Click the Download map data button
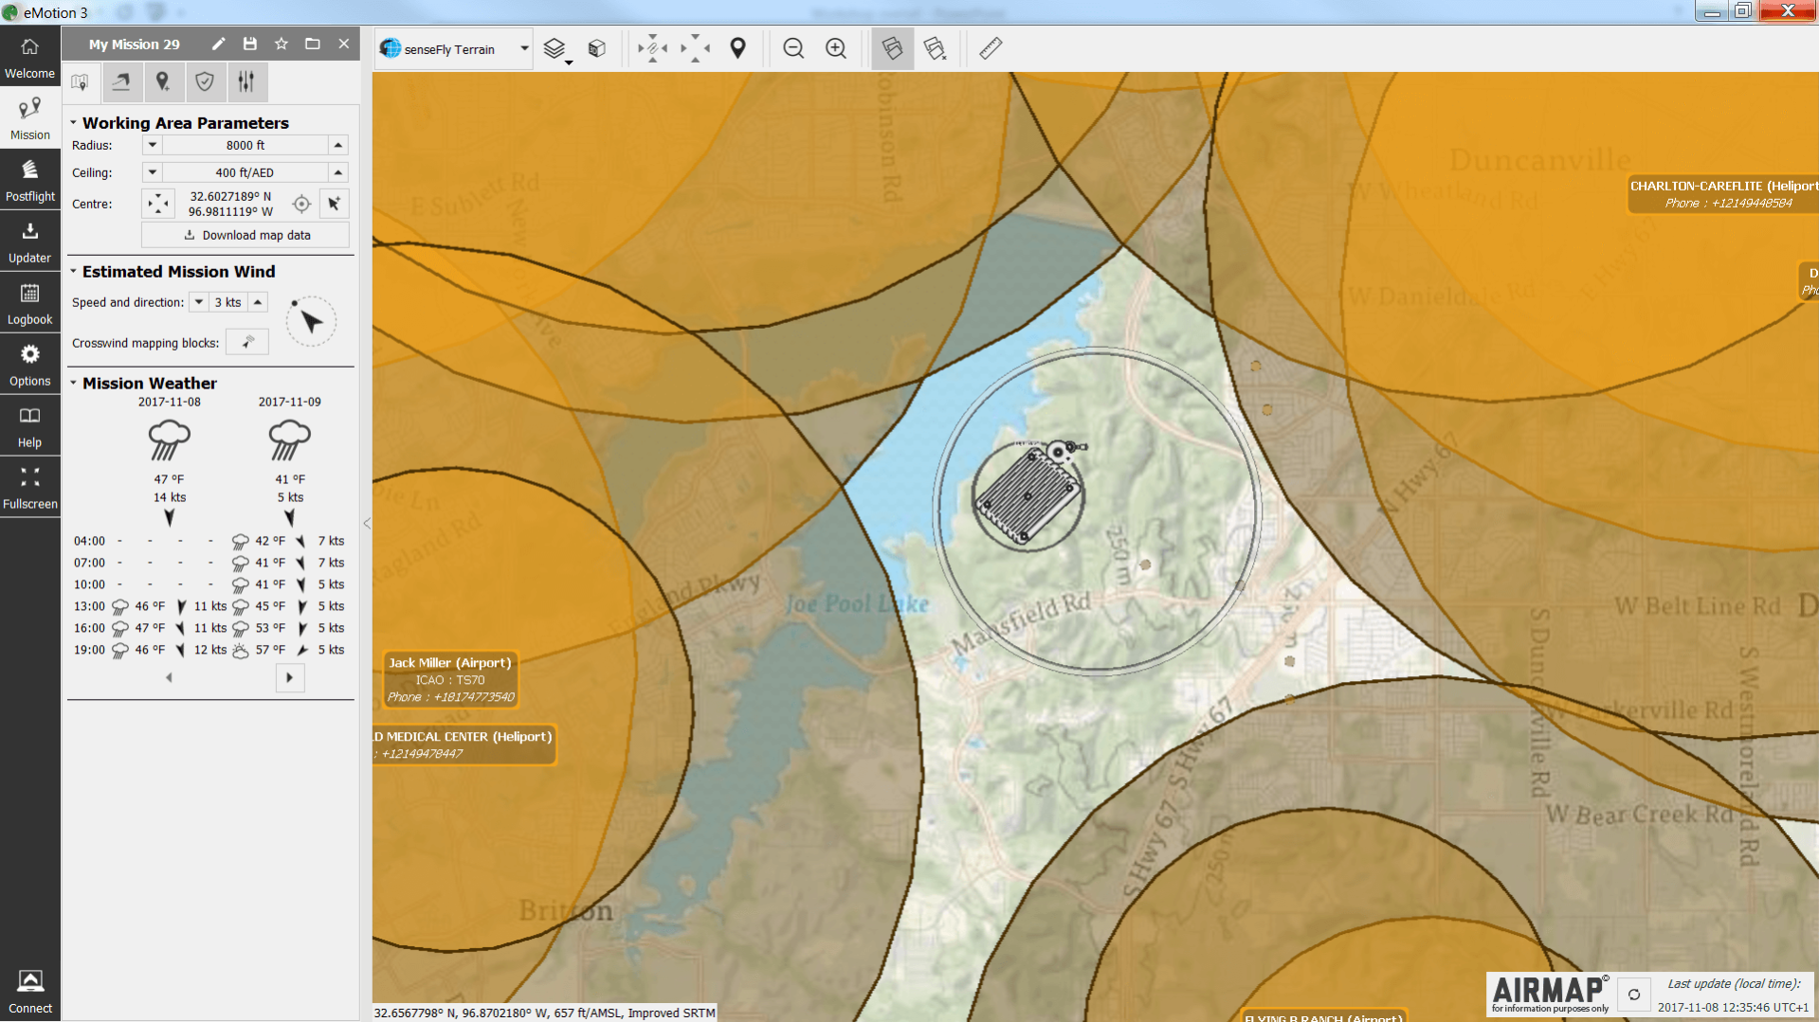Image resolution: width=1819 pixels, height=1022 pixels. 246,235
